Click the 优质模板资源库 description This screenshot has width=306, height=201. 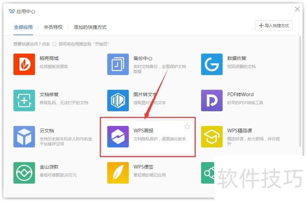coord(54,66)
